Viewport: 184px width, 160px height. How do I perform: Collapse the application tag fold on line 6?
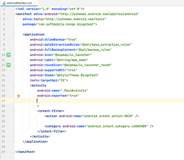tap(14, 34)
